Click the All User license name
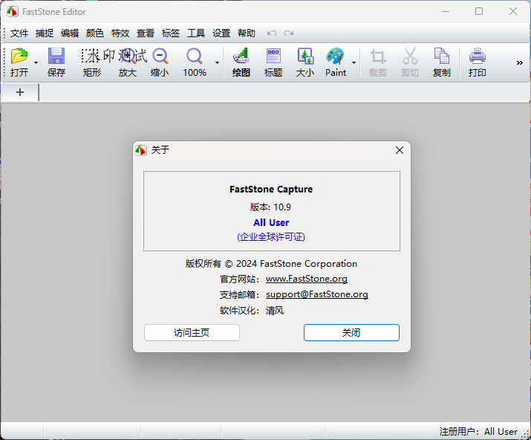This screenshot has height=440, width=531. pyautogui.click(x=271, y=222)
